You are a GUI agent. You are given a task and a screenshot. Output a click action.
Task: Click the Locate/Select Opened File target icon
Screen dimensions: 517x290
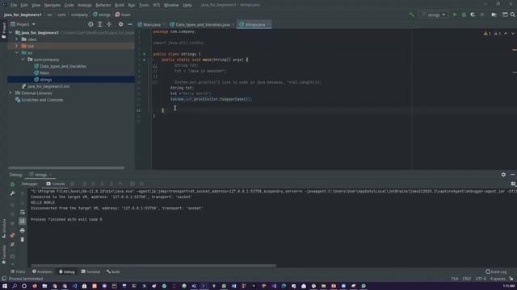pyautogui.click(x=90, y=24)
